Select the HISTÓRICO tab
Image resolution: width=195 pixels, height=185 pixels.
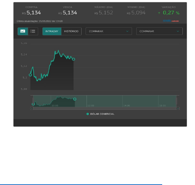[x=71, y=31]
